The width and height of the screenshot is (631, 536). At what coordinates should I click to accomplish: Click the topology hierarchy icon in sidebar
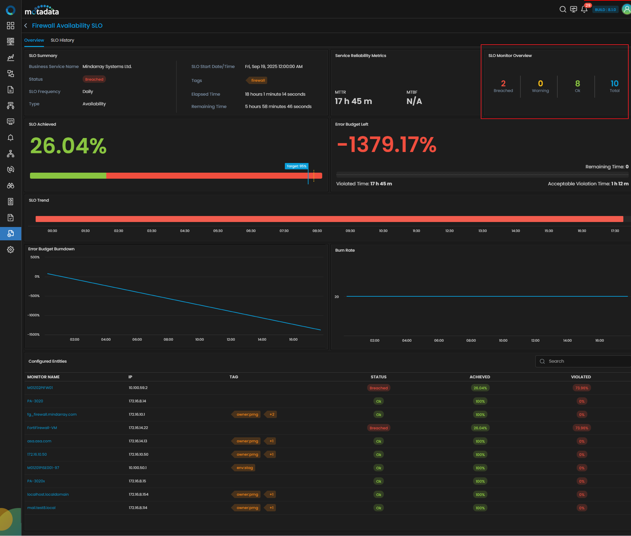point(11,154)
